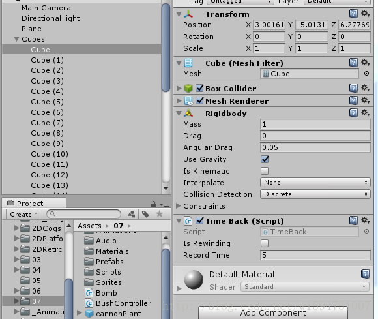
Task: Expand the Mesh Renderer component foldout
Action: (179, 100)
